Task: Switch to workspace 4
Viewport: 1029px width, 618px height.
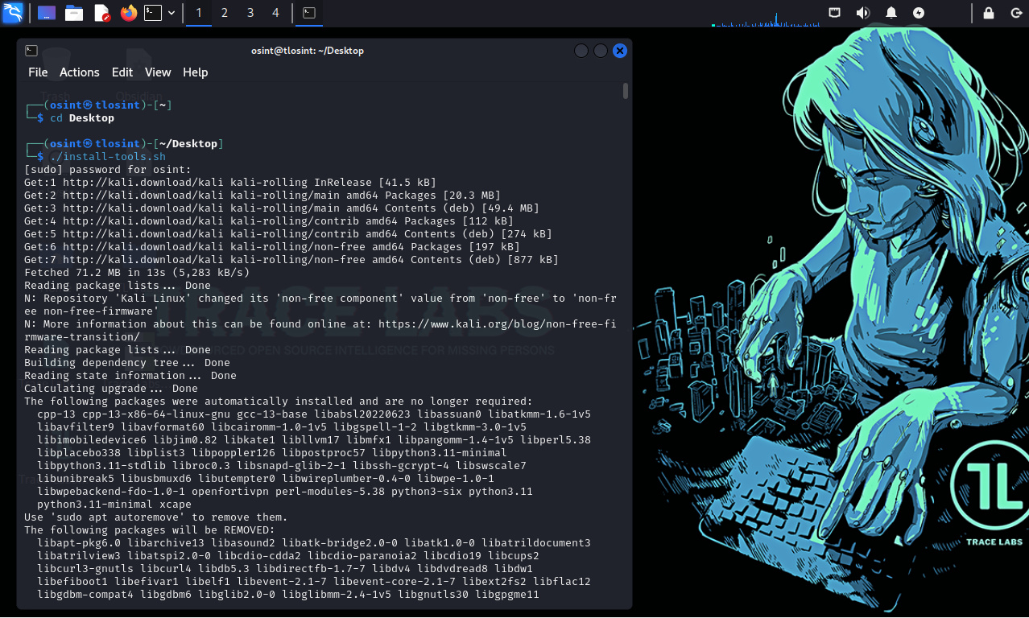Action: [276, 13]
